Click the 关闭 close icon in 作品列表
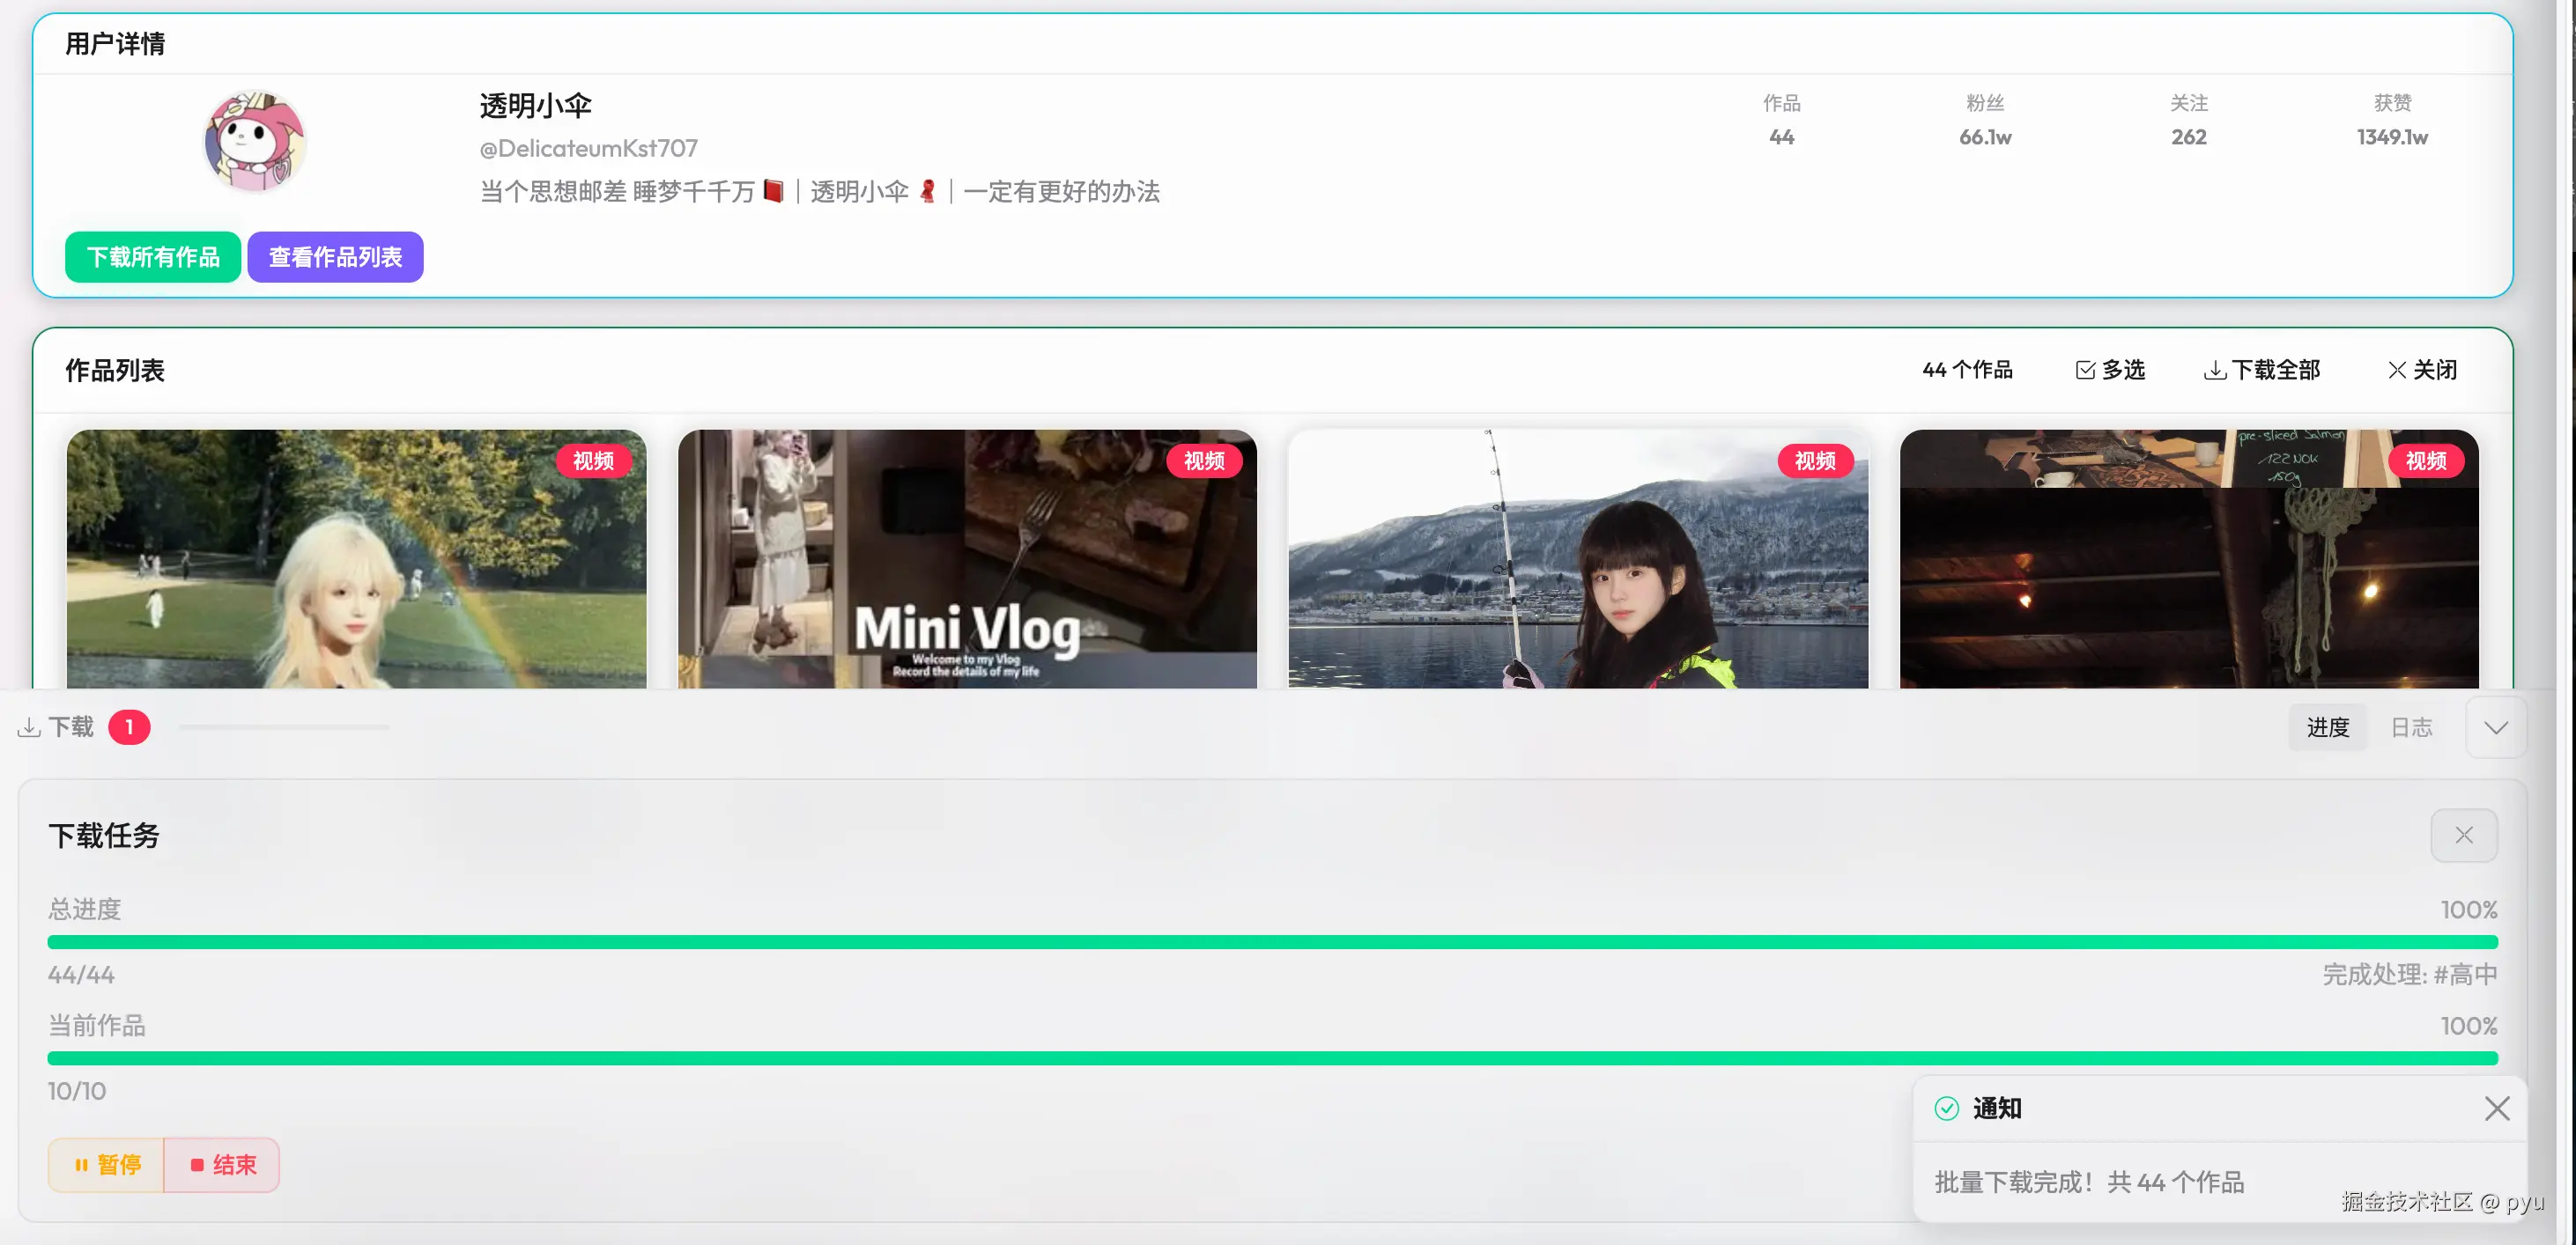 [2397, 369]
